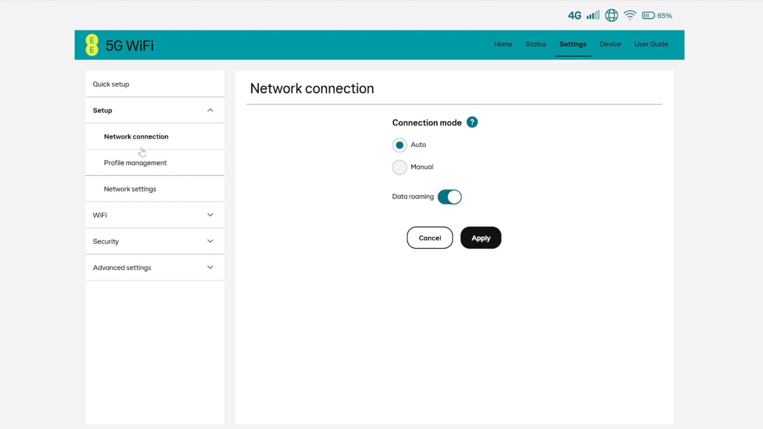Click the WiFi status icon
763x429 pixels.
[630, 15]
